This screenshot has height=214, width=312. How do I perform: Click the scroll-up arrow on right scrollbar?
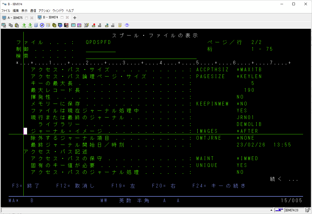272,210
